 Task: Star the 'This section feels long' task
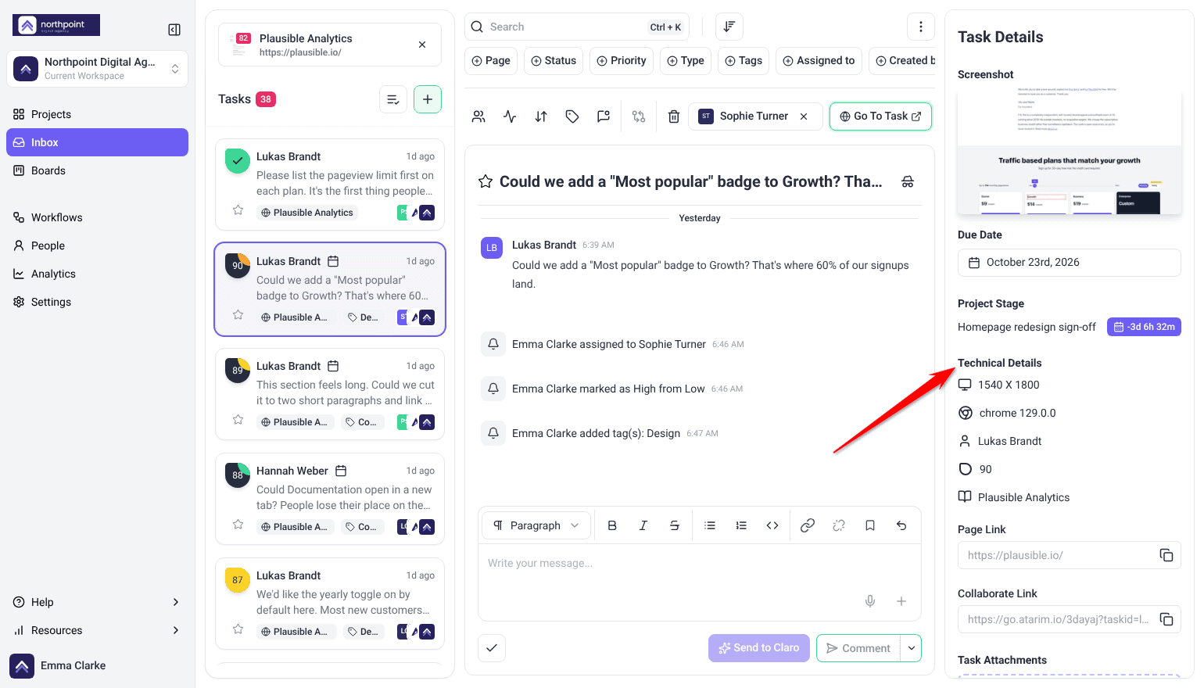(x=238, y=420)
